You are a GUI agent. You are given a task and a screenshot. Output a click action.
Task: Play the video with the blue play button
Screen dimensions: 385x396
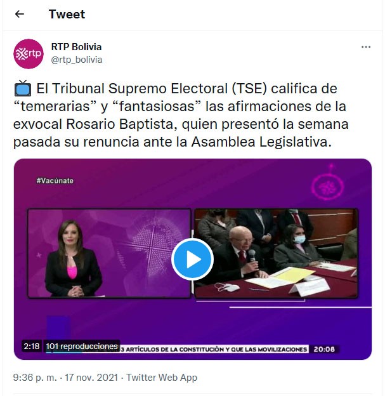192,259
